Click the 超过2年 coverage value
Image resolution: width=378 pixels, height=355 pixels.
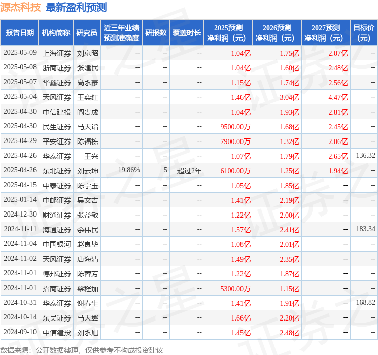(x=189, y=171)
